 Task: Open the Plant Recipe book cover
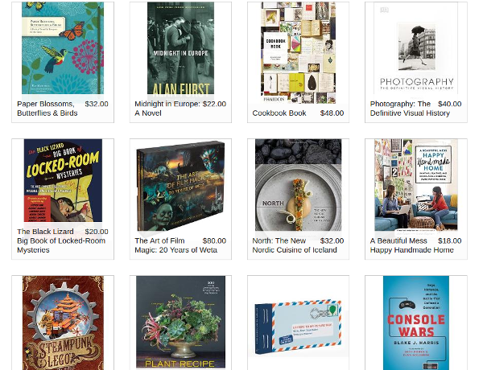click(180, 322)
